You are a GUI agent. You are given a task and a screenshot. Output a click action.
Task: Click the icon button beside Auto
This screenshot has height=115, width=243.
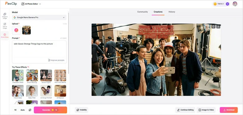point(30,110)
